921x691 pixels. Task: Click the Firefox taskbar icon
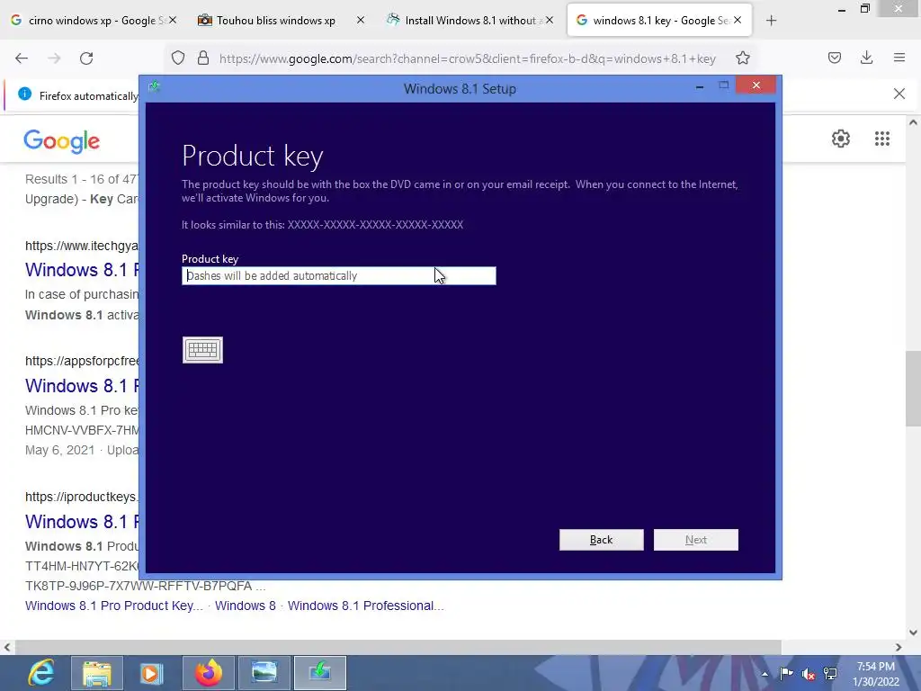(209, 673)
